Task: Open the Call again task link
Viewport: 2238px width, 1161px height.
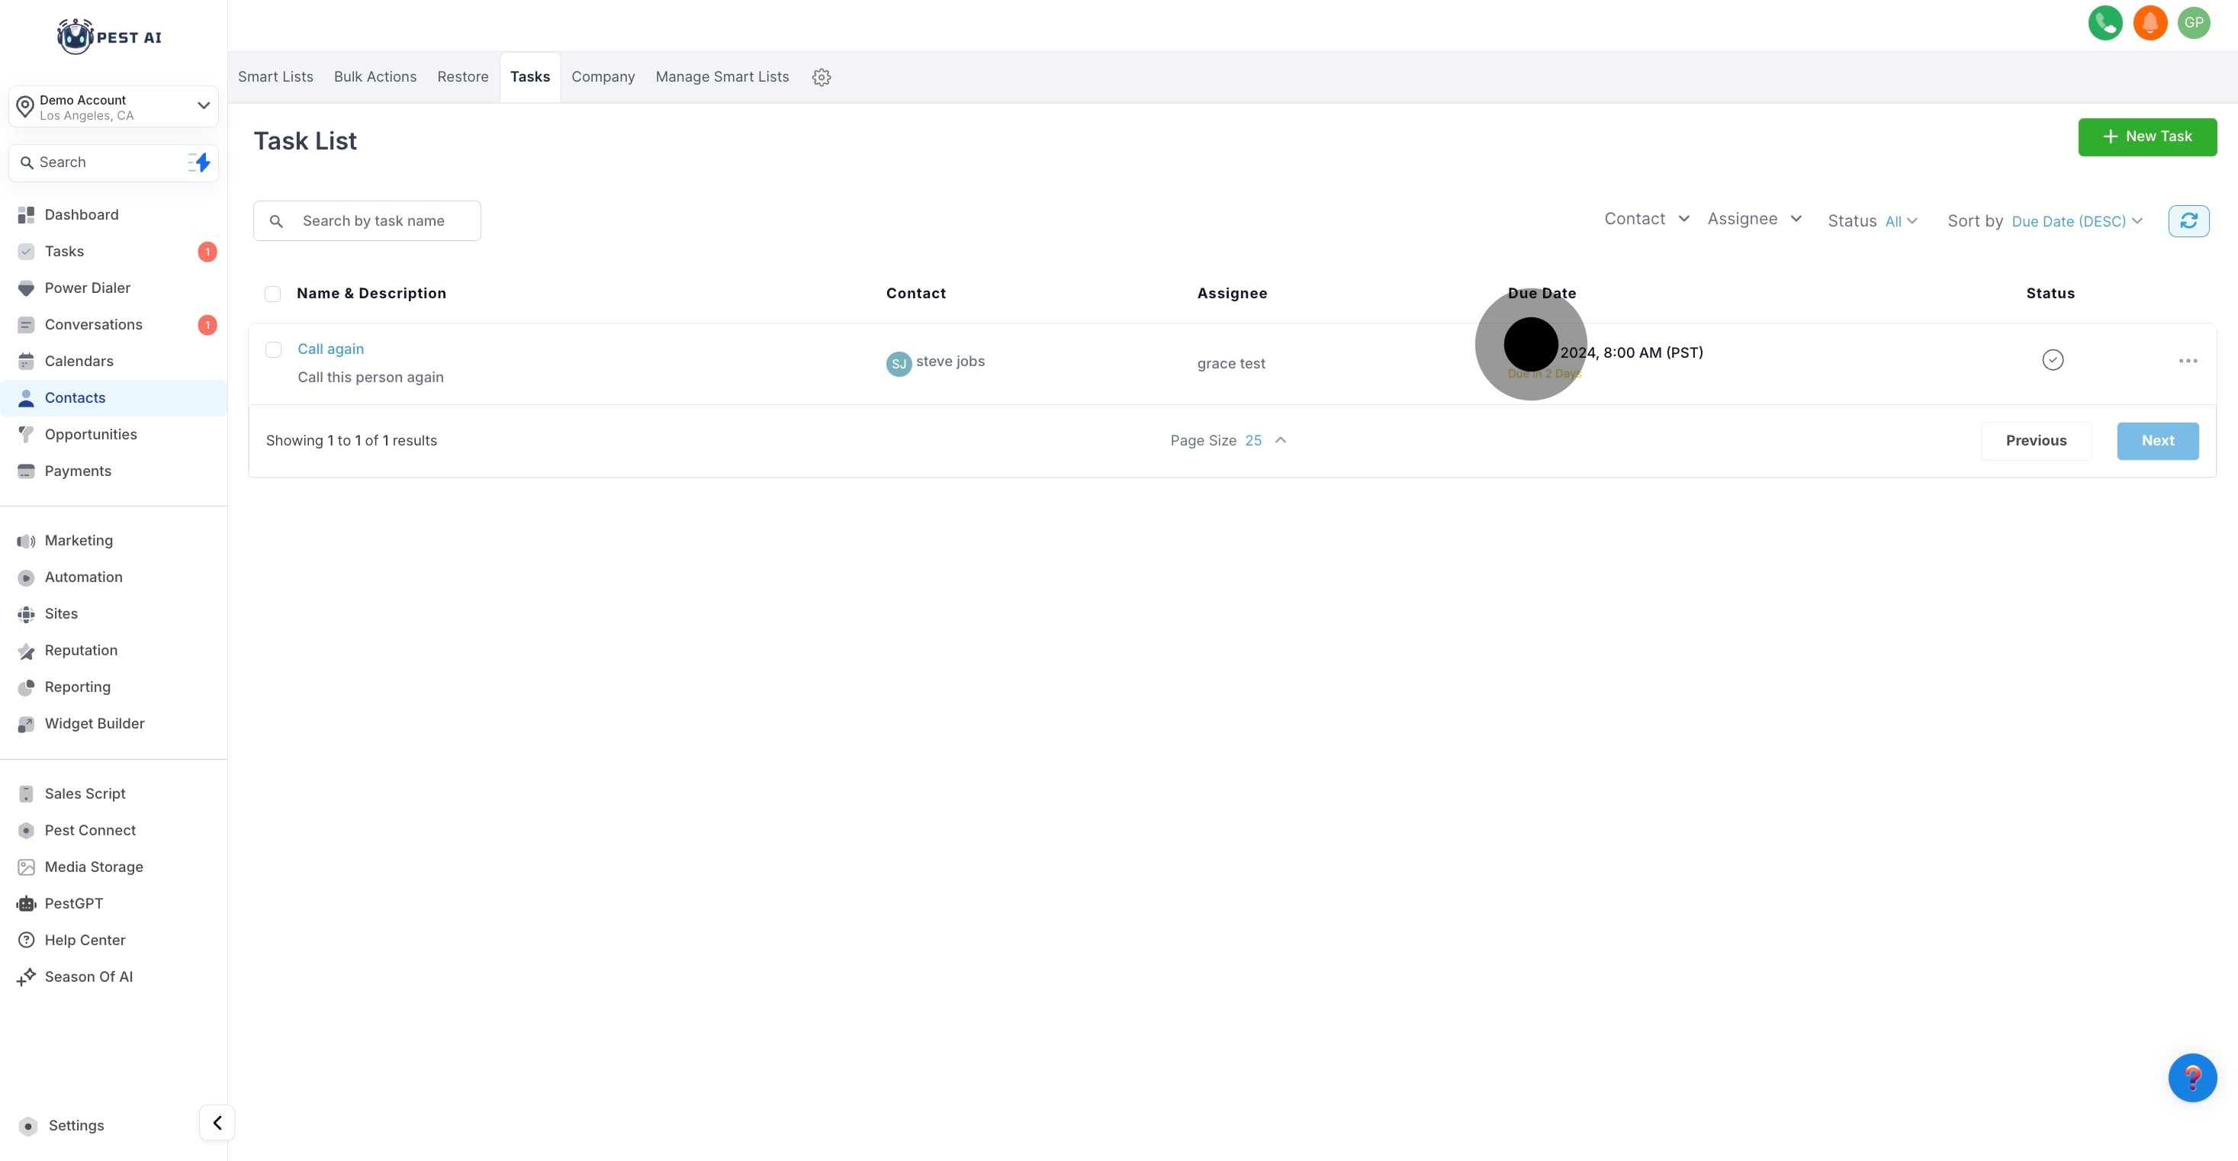Action: [330, 349]
